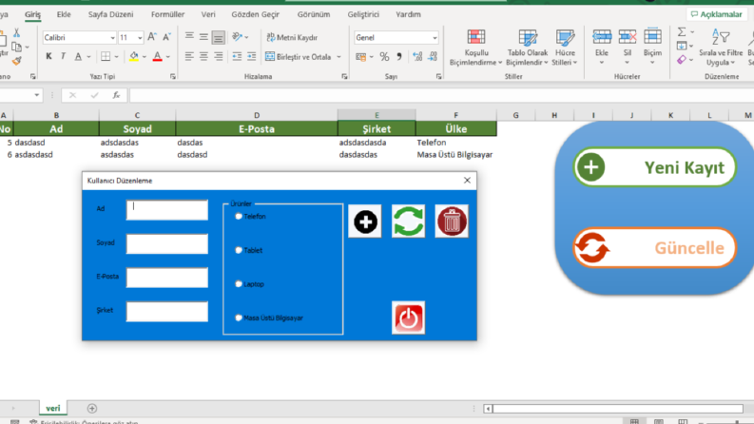Image resolution: width=754 pixels, height=424 pixels.
Task: Apply cell fill color bucket
Action: point(134,56)
